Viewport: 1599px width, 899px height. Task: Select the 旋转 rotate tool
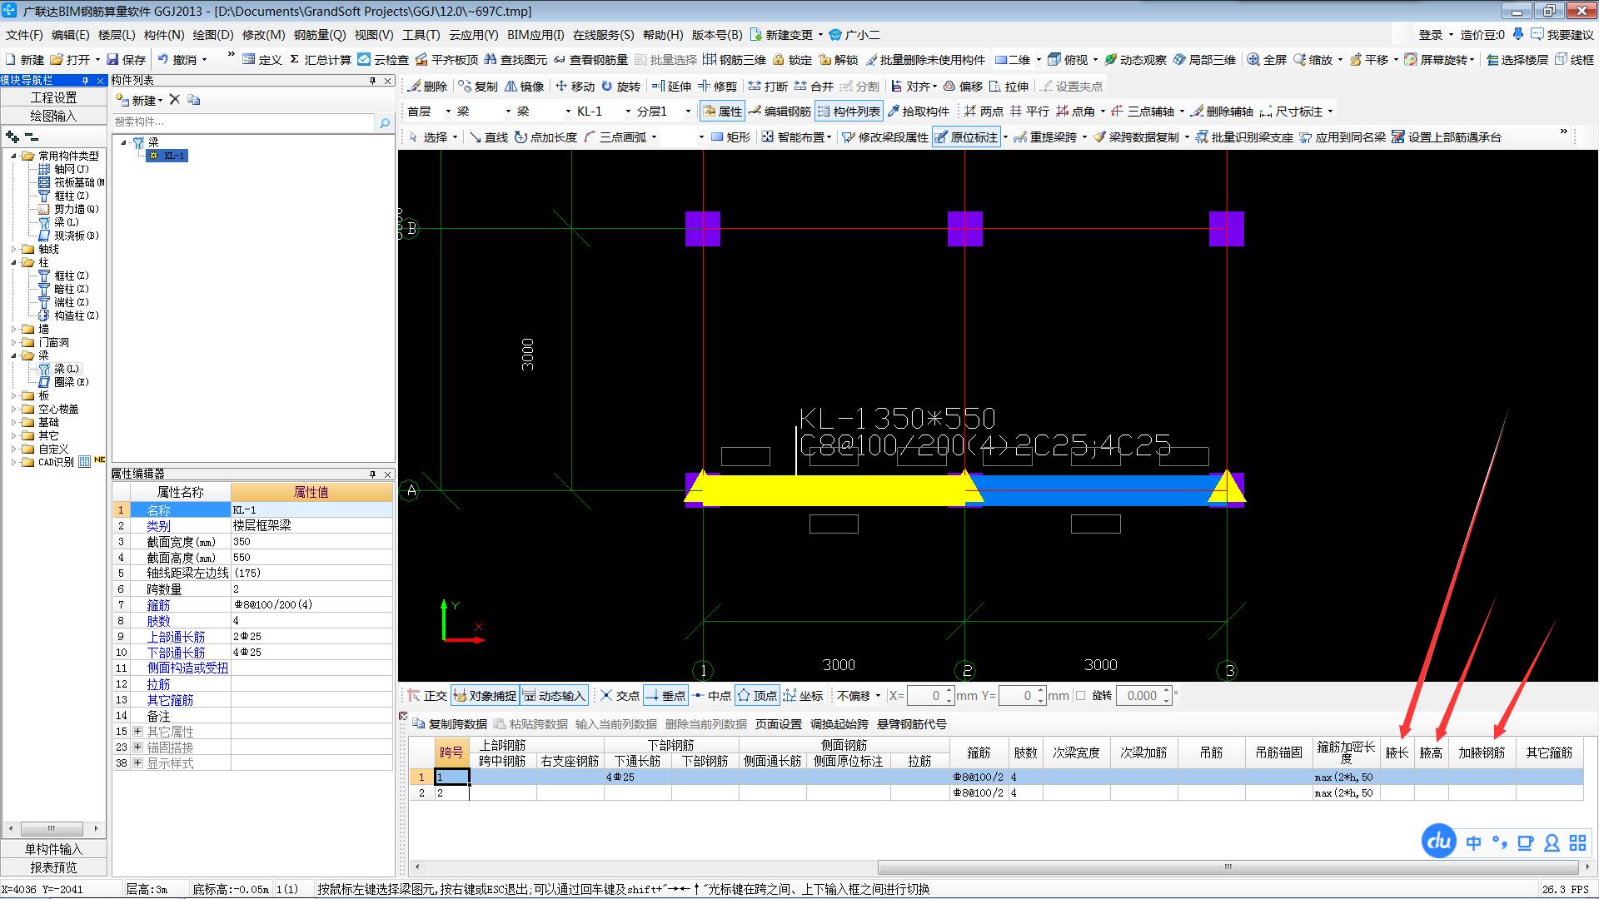click(x=621, y=86)
